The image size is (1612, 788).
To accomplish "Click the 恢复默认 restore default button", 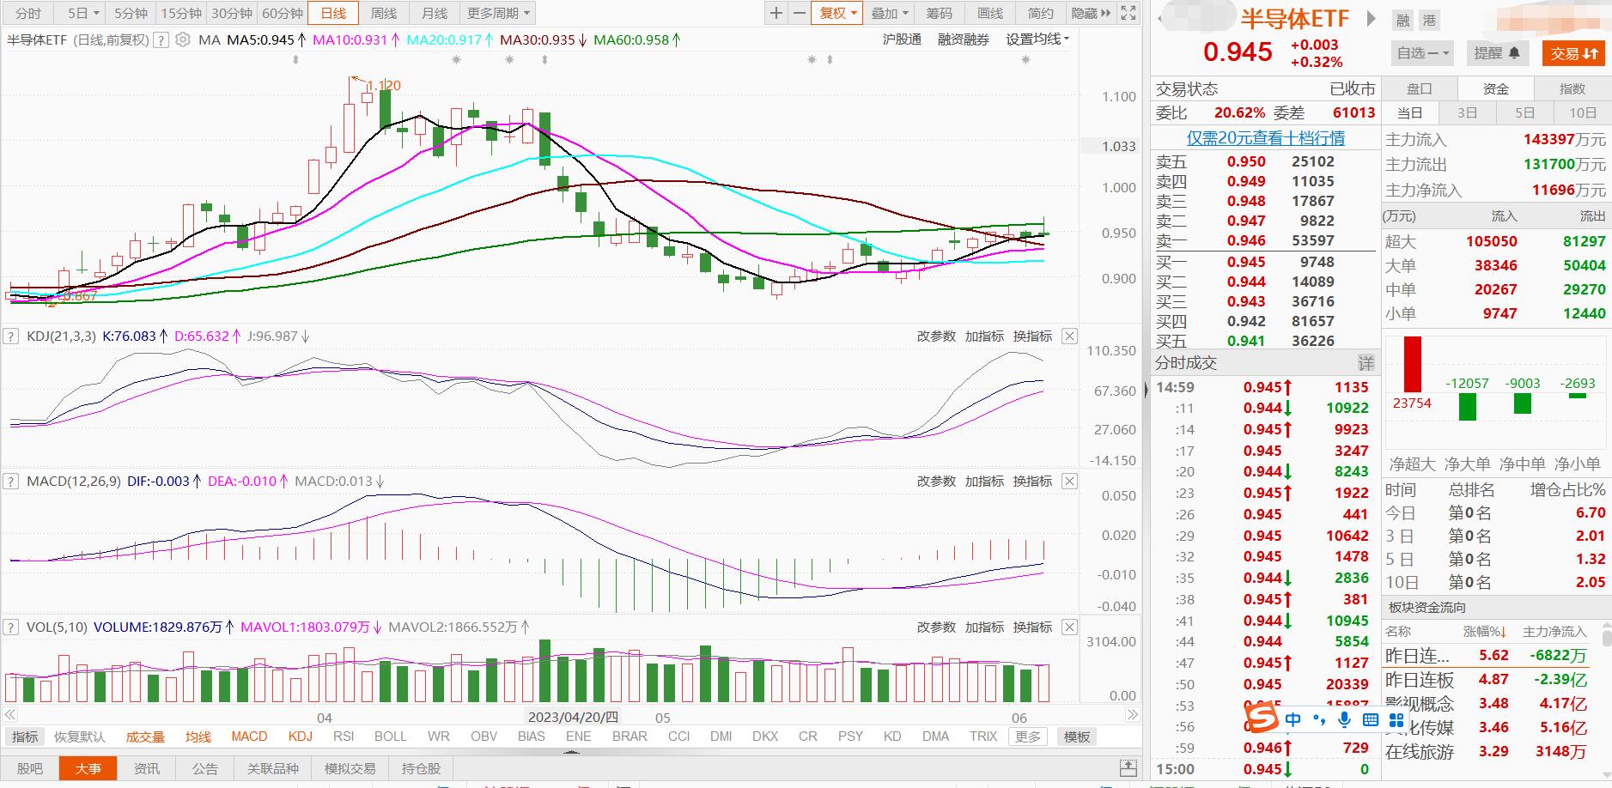I will 80,736.
